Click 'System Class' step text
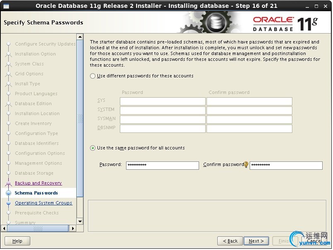Screen dimensions: 333x250 coord(29,64)
